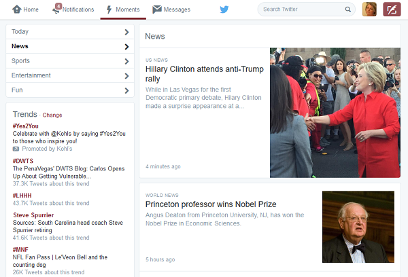
Task: Click the promoted badge icon by Kohl's
Action: pyautogui.click(x=16, y=149)
